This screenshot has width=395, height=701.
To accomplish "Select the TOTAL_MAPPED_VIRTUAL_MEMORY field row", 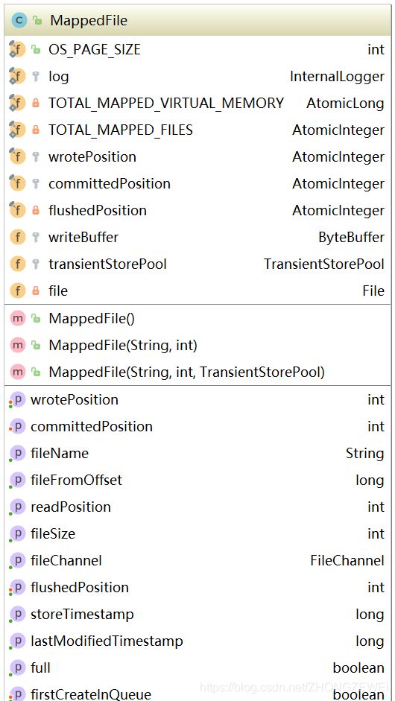I will pos(197,104).
